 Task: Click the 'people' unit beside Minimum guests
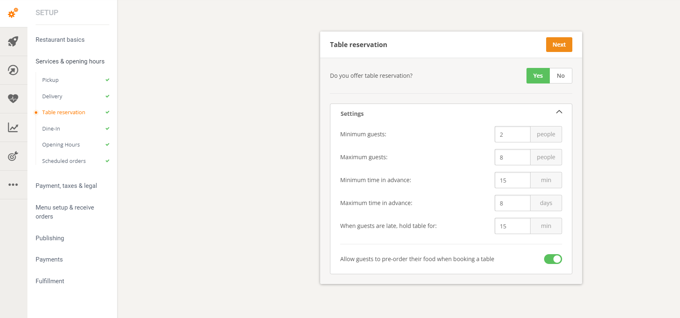click(546, 134)
